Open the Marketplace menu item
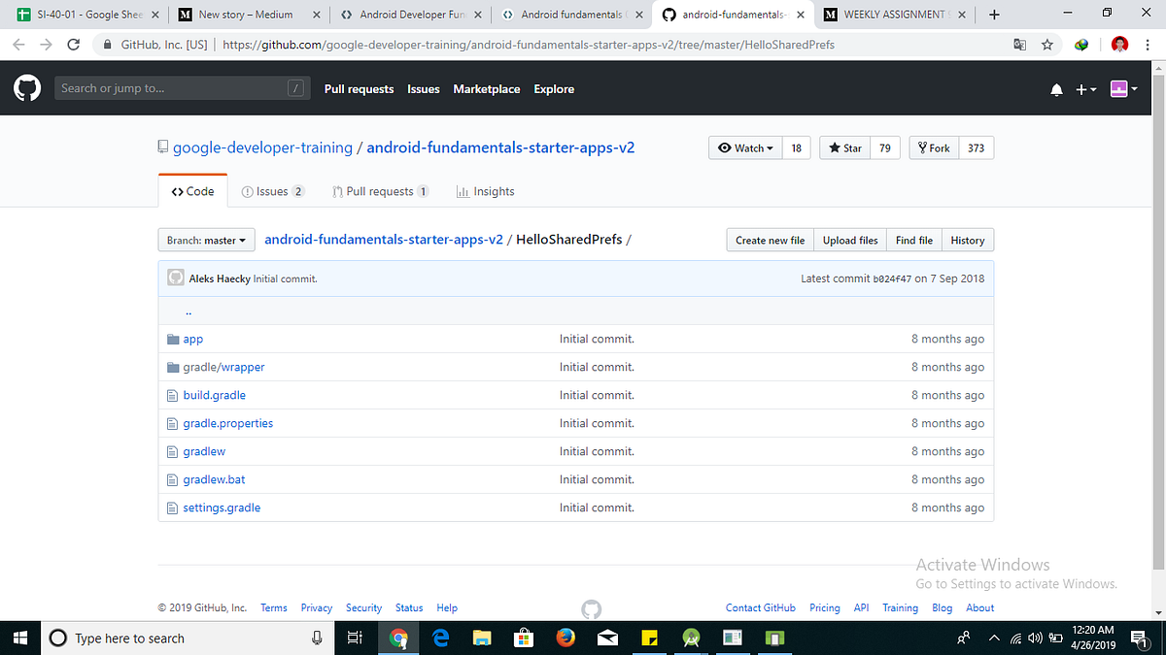Screen dimensions: 1166x655 coord(486,88)
